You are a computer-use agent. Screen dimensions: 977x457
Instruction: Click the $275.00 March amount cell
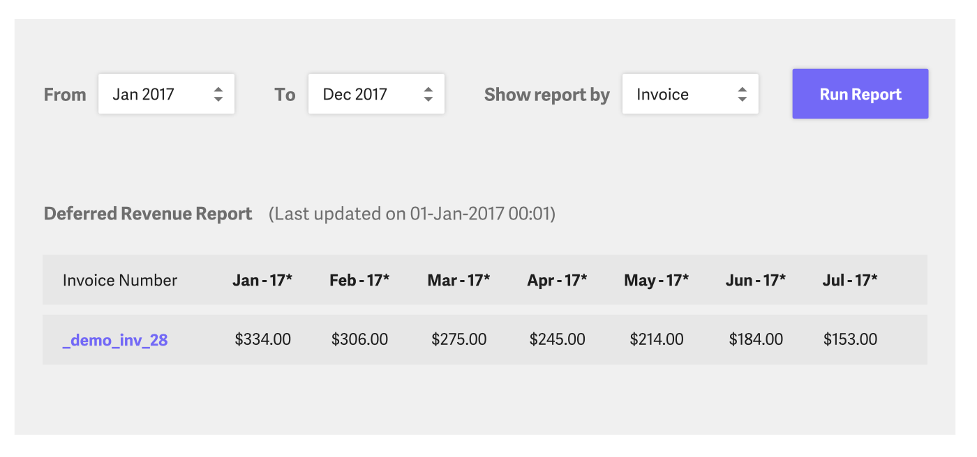(x=459, y=340)
